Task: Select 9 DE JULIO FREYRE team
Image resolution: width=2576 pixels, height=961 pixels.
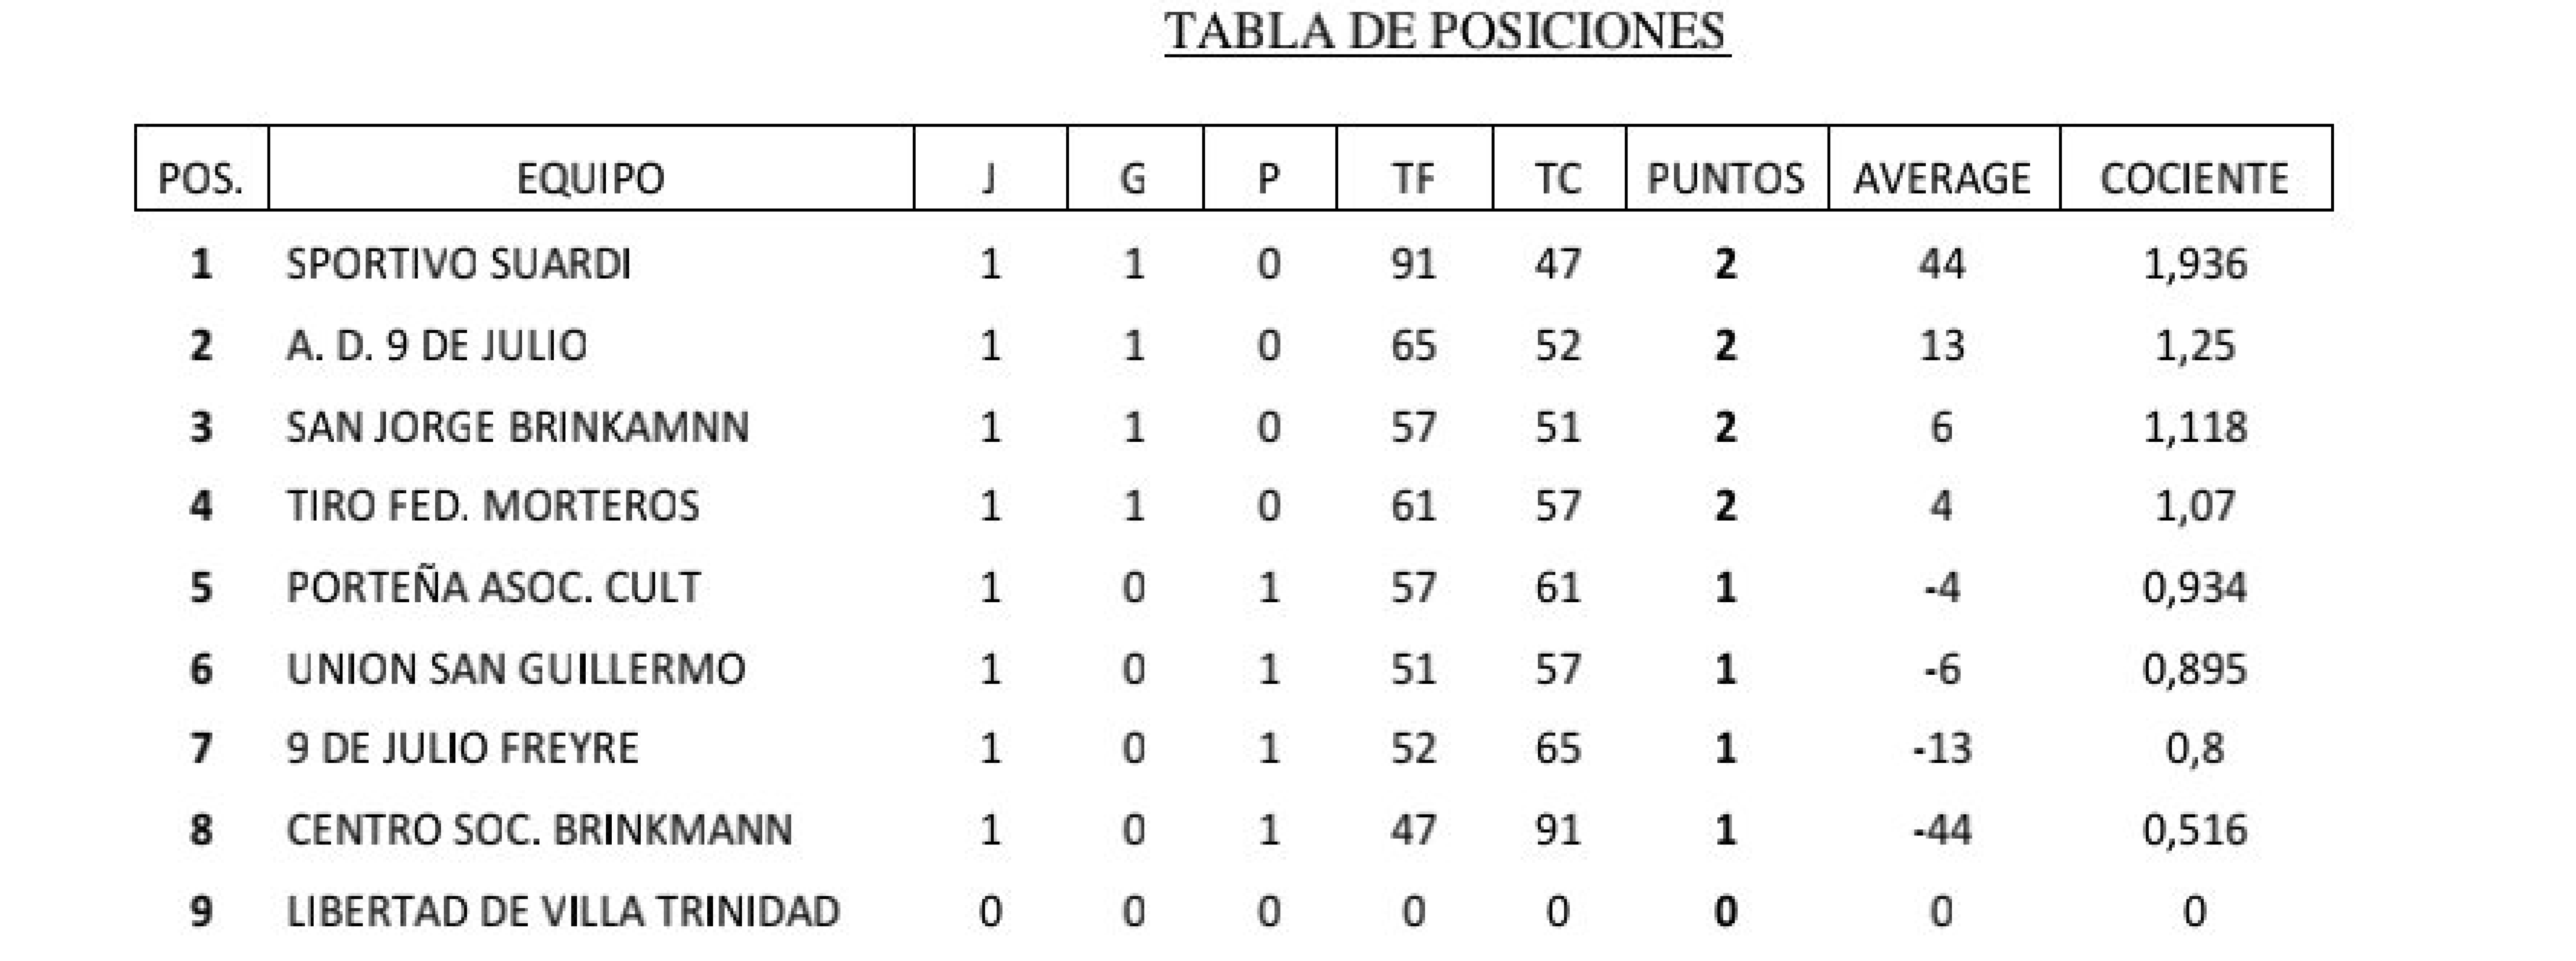Action: pos(462,748)
